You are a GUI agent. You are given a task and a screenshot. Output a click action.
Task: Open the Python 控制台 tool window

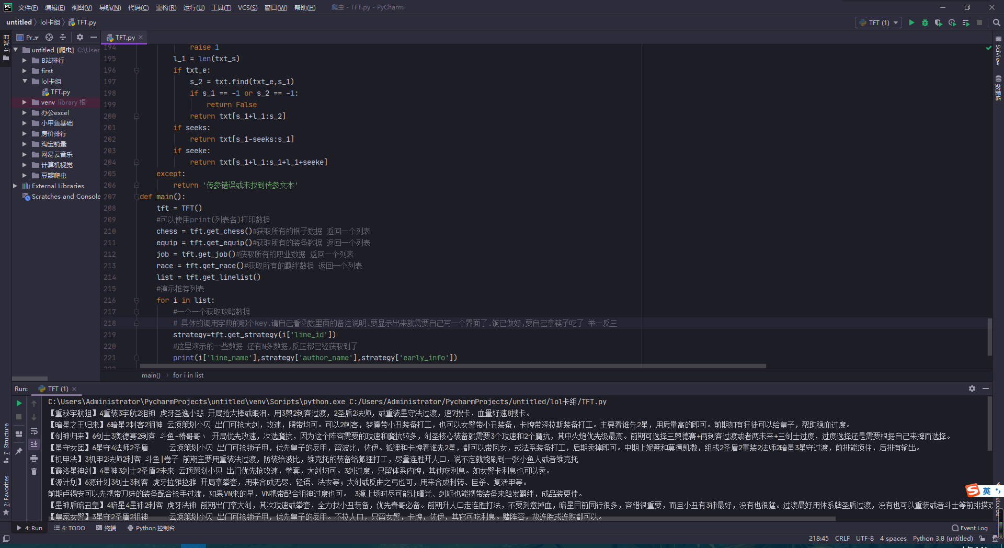[151, 528]
